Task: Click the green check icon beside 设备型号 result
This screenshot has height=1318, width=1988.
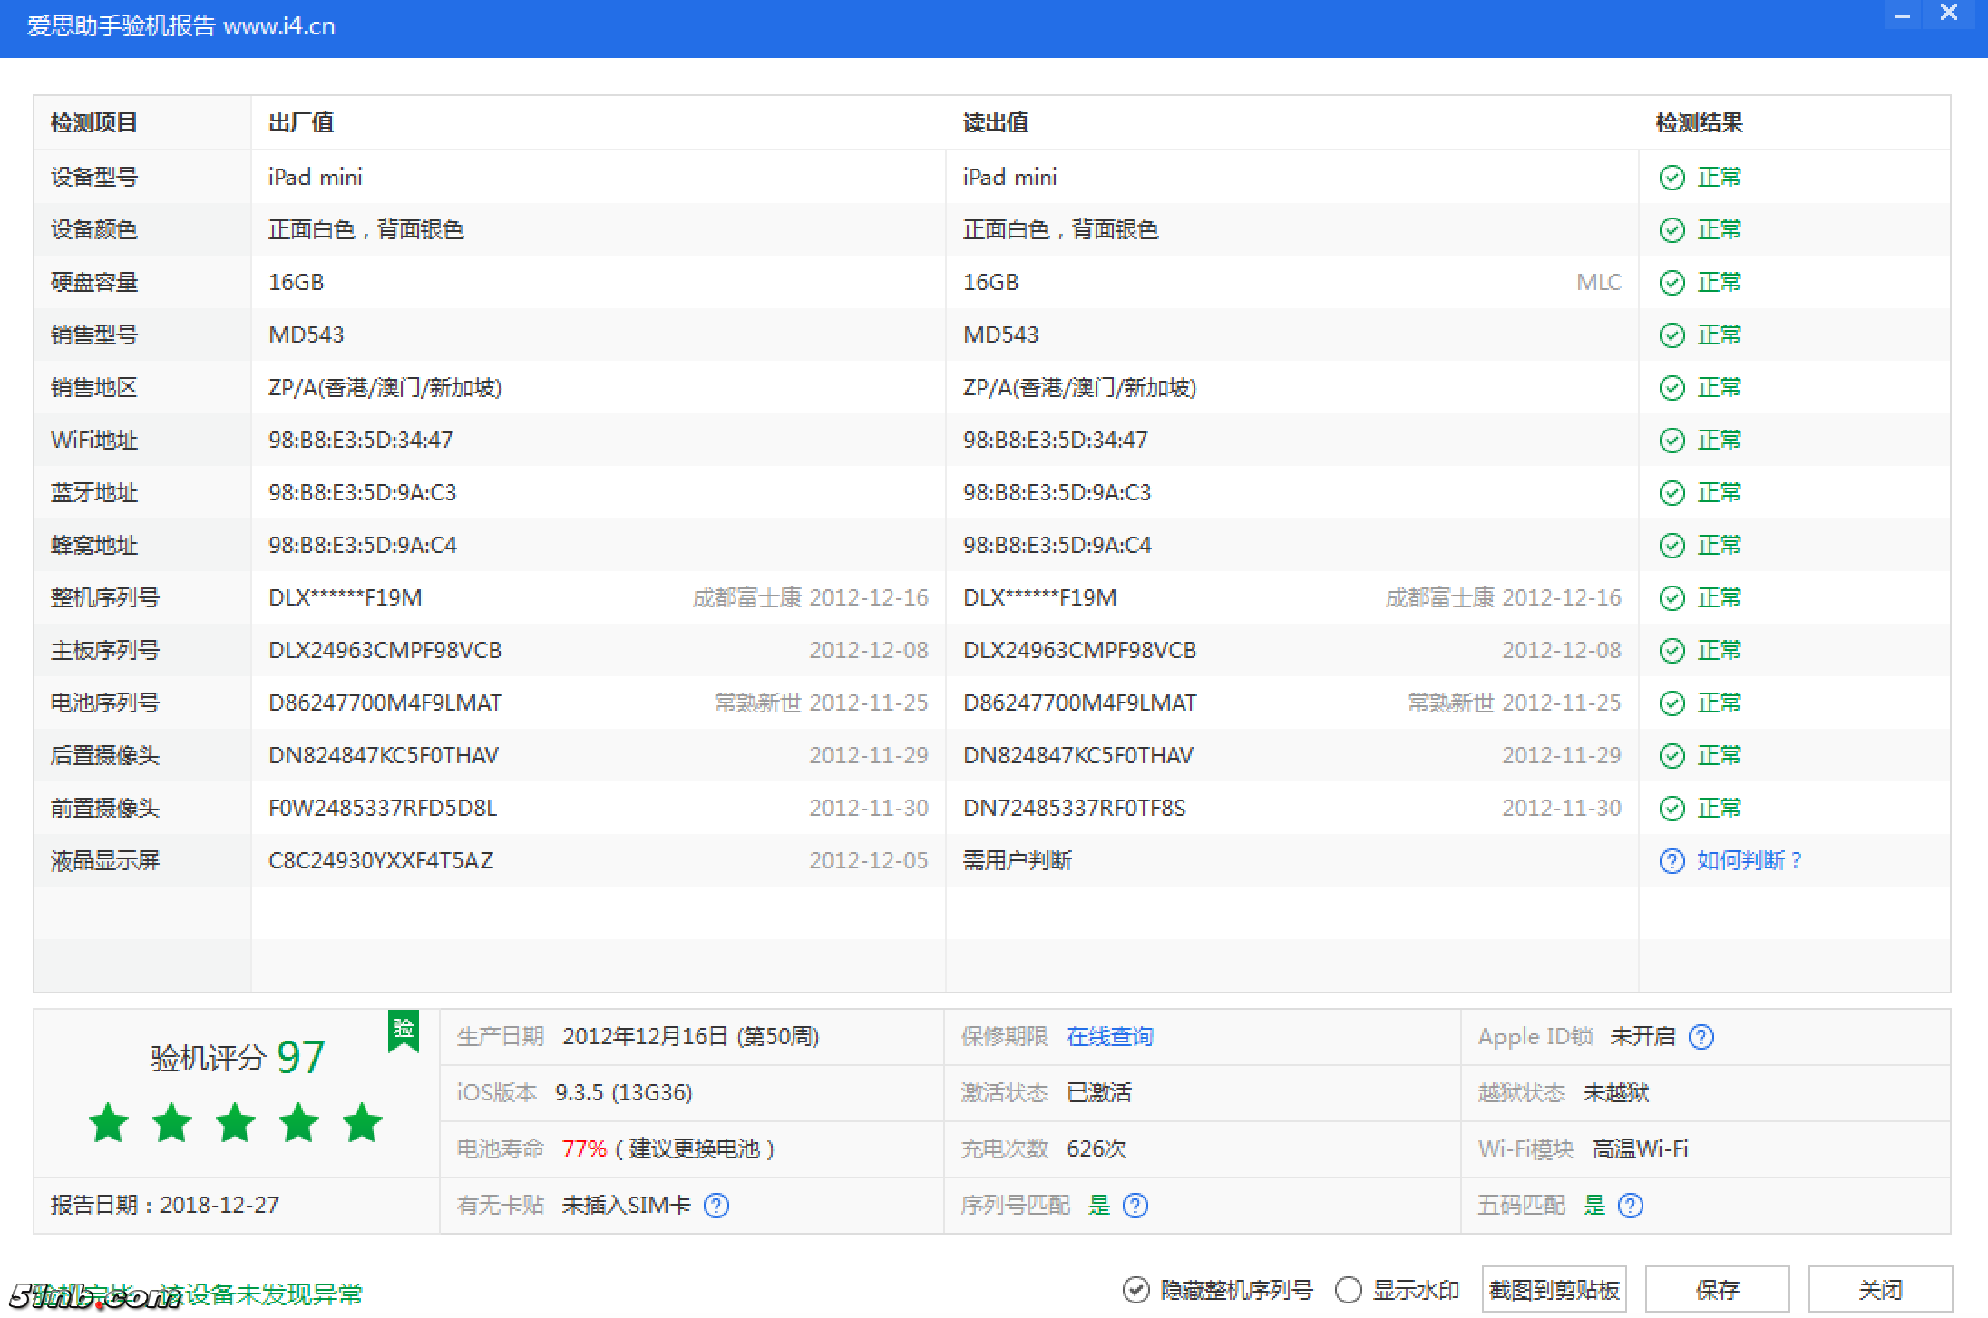Action: 1673,178
